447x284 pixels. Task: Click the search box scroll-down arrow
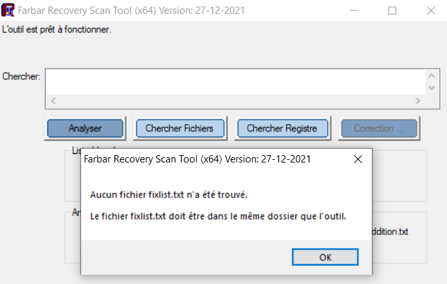(x=431, y=88)
